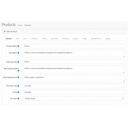Click help icon next to Meta Tag Title
Image resolution: width=128 pixels, height=128 pixels.
click(x=18, y=62)
